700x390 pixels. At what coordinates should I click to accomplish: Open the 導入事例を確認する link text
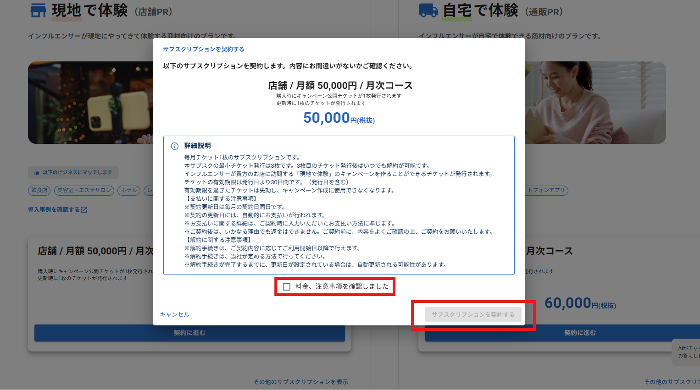[x=54, y=210]
